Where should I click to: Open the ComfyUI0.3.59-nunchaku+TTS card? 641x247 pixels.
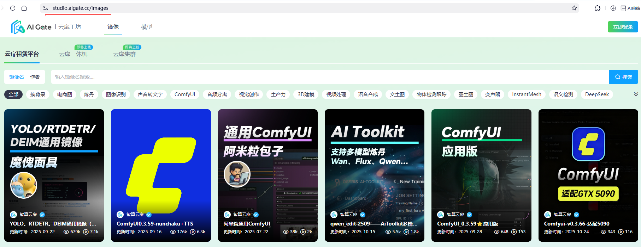tap(161, 175)
